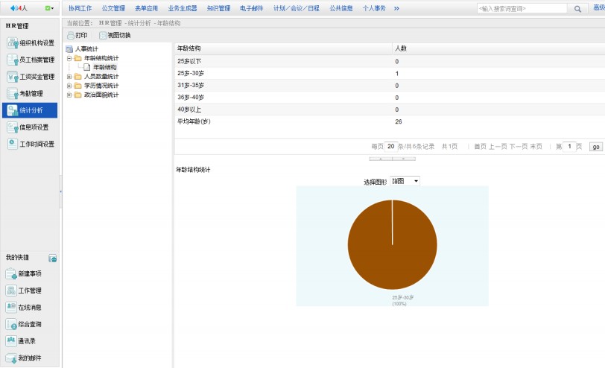Image resolution: width=605 pixels, height=368 pixels.
Task: Select the 31岁-35岁 table row
Action: [x=390, y=85]
